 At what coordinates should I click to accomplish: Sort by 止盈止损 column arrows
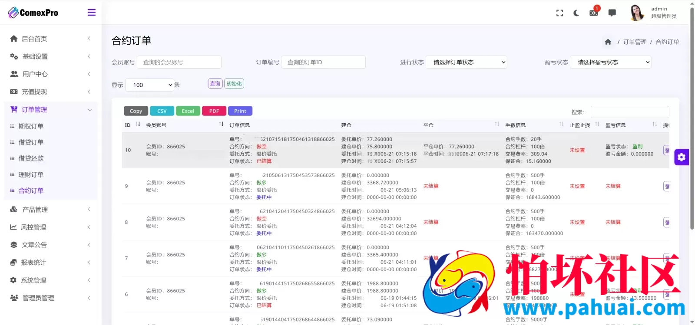[x=597, y=124]
